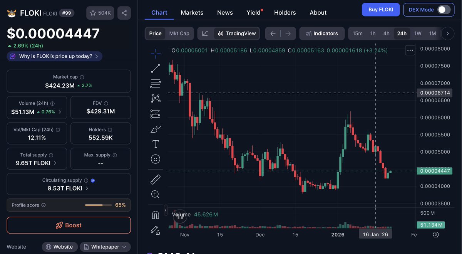Switch to simple line chart icon
The height and width of the screenshot is (254, 462).
click(x=205, y=34)
